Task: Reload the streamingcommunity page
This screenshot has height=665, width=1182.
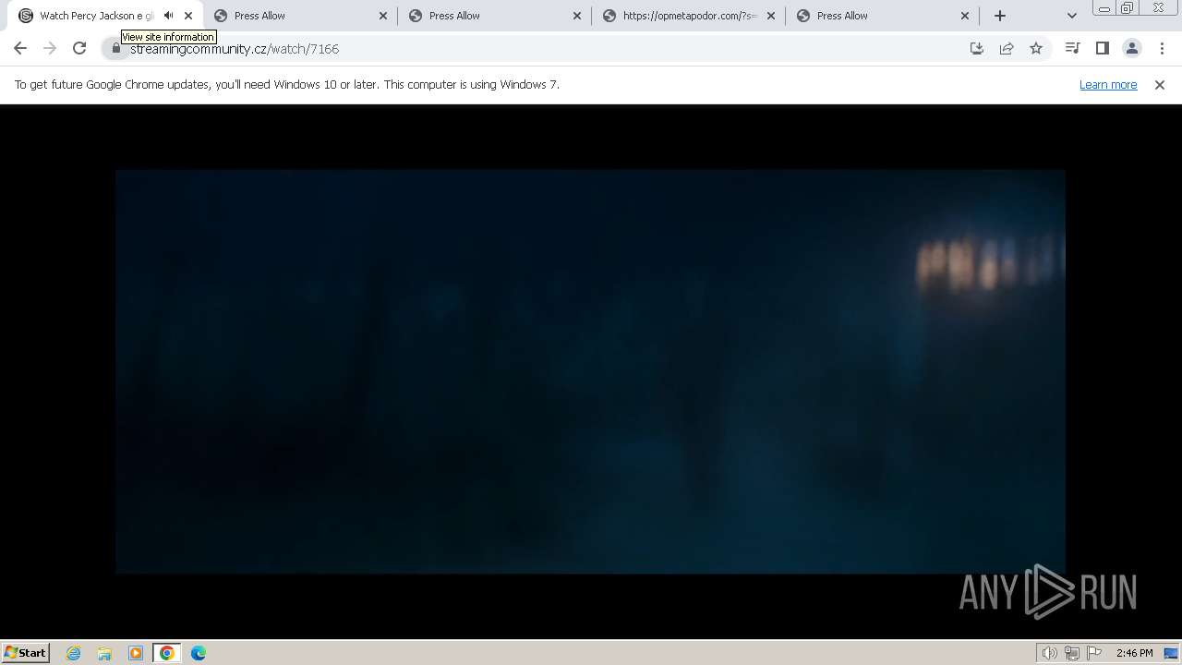Action: [x=79, y=48]
